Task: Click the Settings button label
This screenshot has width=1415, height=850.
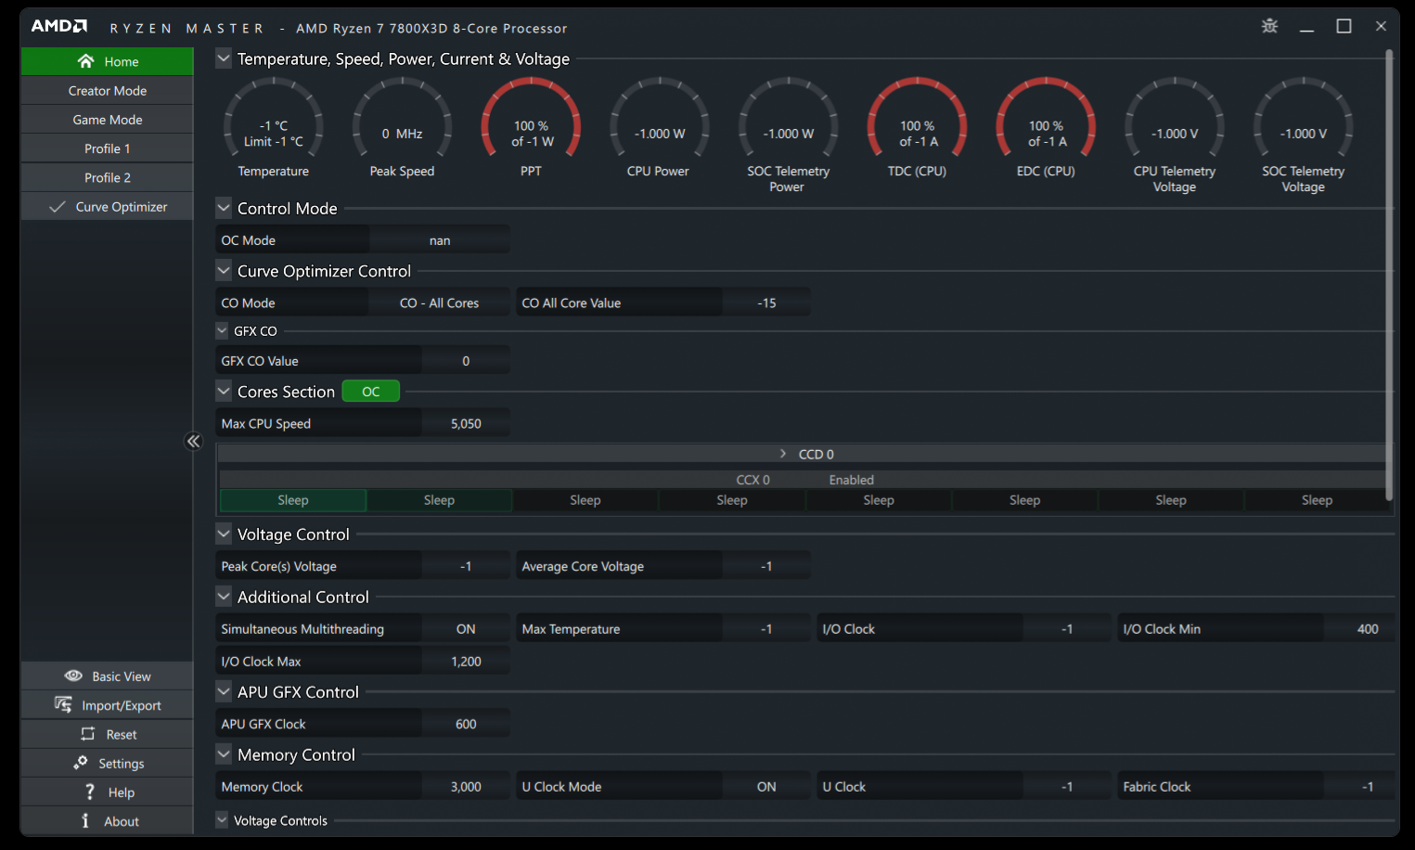Action: pos(122,764)
